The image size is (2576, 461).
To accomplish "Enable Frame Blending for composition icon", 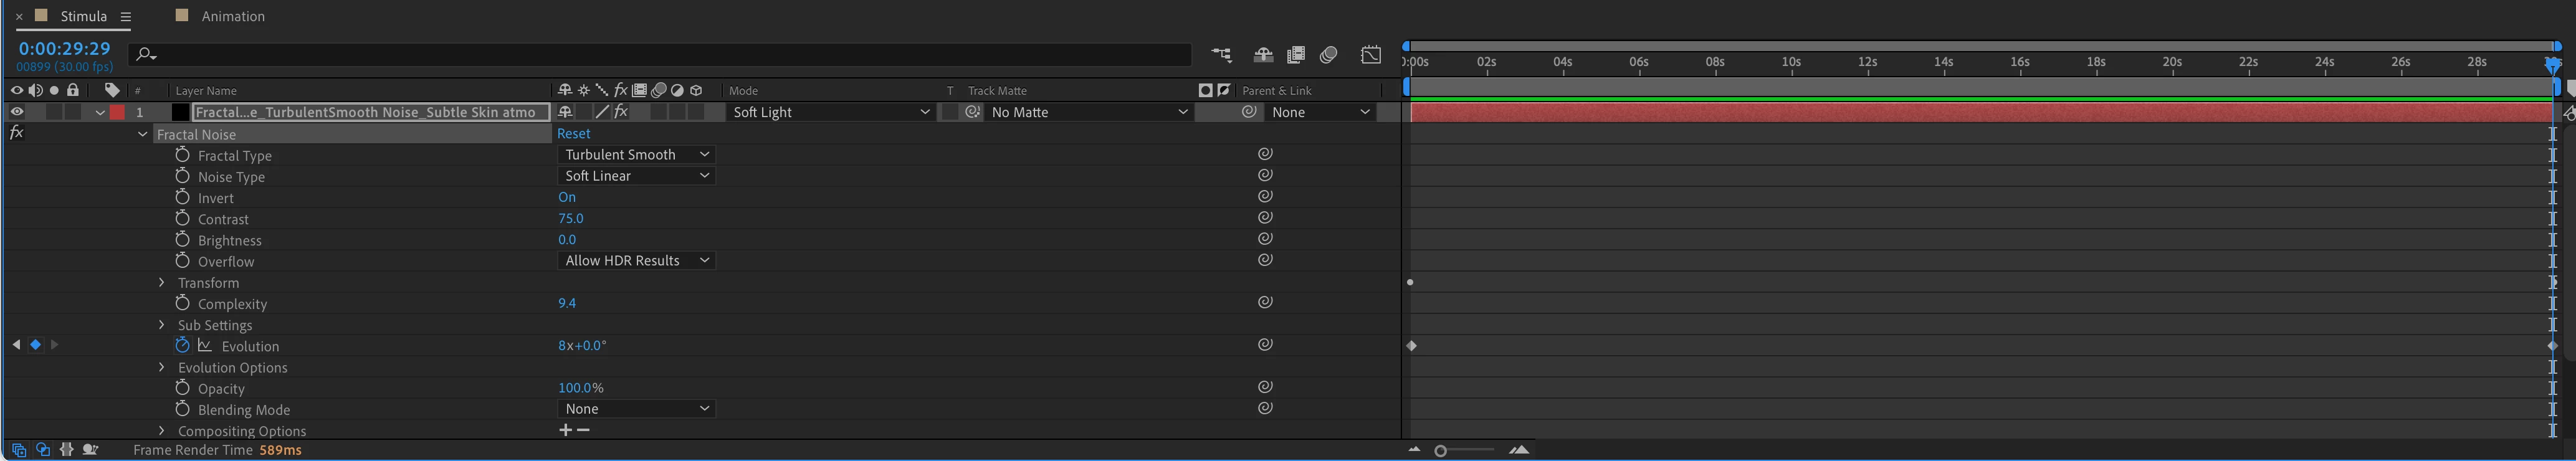I will tap(1296, 55).
